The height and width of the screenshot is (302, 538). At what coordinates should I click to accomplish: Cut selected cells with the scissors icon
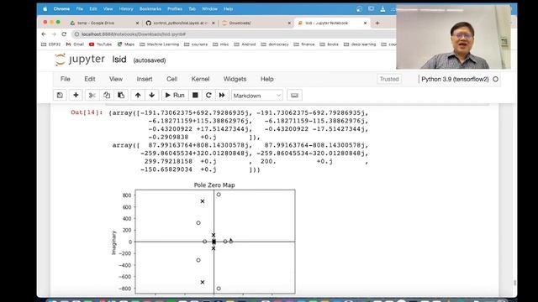92,95
